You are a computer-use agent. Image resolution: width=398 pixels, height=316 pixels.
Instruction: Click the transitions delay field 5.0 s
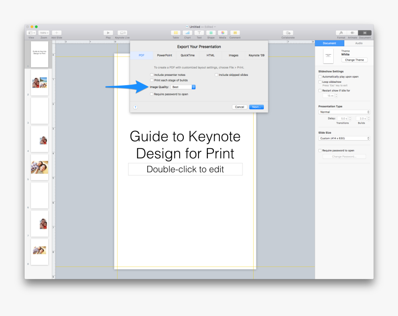pyautogui.click(x=342, y=118)
